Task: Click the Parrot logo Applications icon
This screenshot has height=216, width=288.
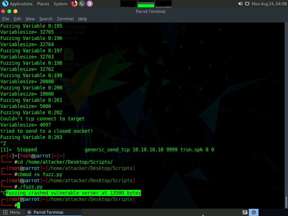Action: tap(5, 4)
